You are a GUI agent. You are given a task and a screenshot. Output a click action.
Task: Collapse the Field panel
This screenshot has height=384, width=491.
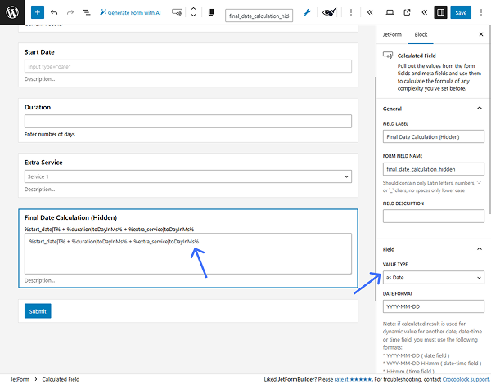(x=432, y=249)
